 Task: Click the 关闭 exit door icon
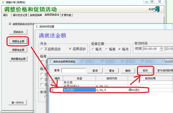click(x=157, y=9)
